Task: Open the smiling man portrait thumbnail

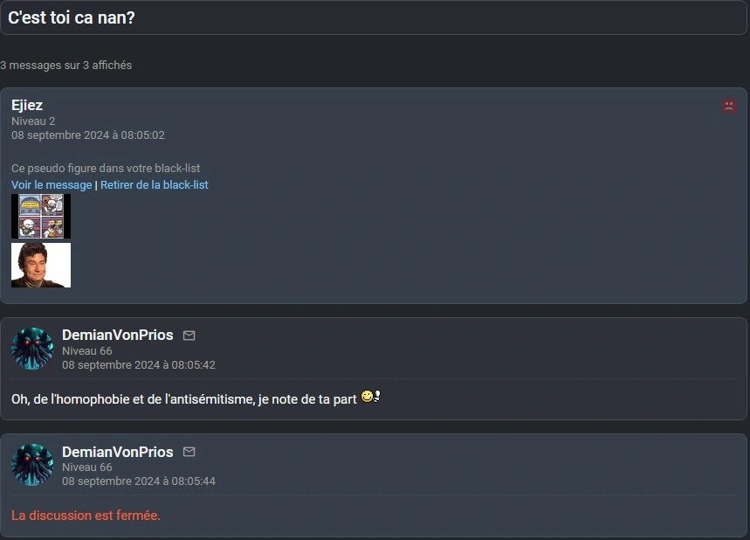Action: pyautogui.click(x=41, y=266)
